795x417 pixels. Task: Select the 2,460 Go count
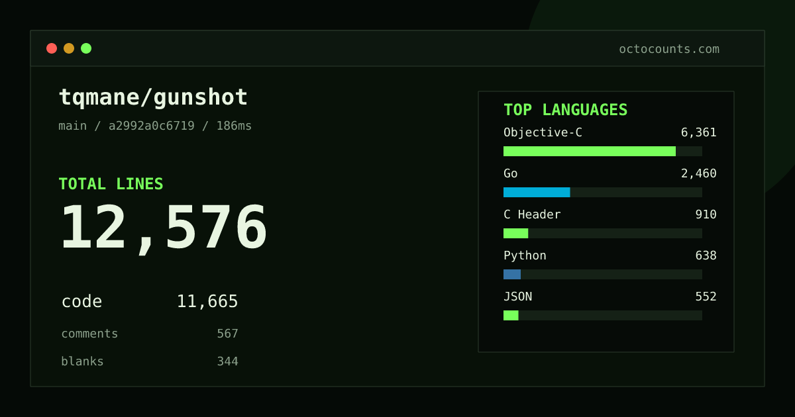point(698,173)
